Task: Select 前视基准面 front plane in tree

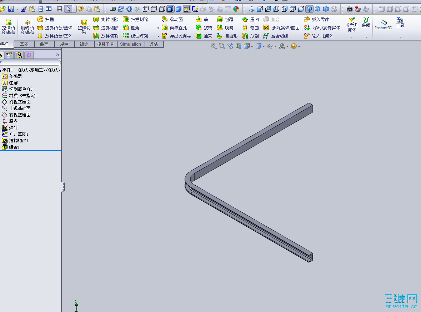Action: pos(16,102)
